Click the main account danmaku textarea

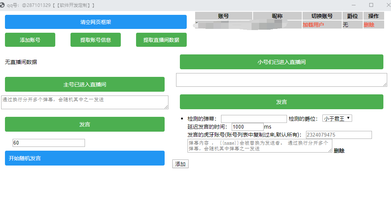tap(85, 102)
